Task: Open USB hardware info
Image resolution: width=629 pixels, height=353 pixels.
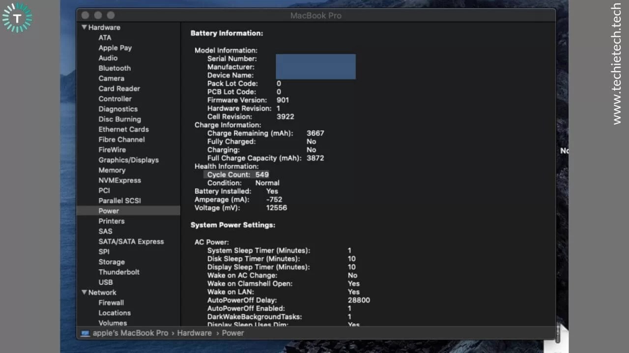Action: (106, 282)
